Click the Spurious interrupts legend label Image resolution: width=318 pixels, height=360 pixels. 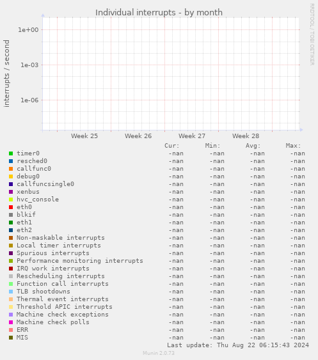pyautogui.click(x=53, y=253)
